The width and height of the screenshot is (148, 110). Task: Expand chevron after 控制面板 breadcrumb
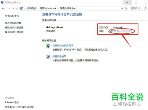(38, 9)
